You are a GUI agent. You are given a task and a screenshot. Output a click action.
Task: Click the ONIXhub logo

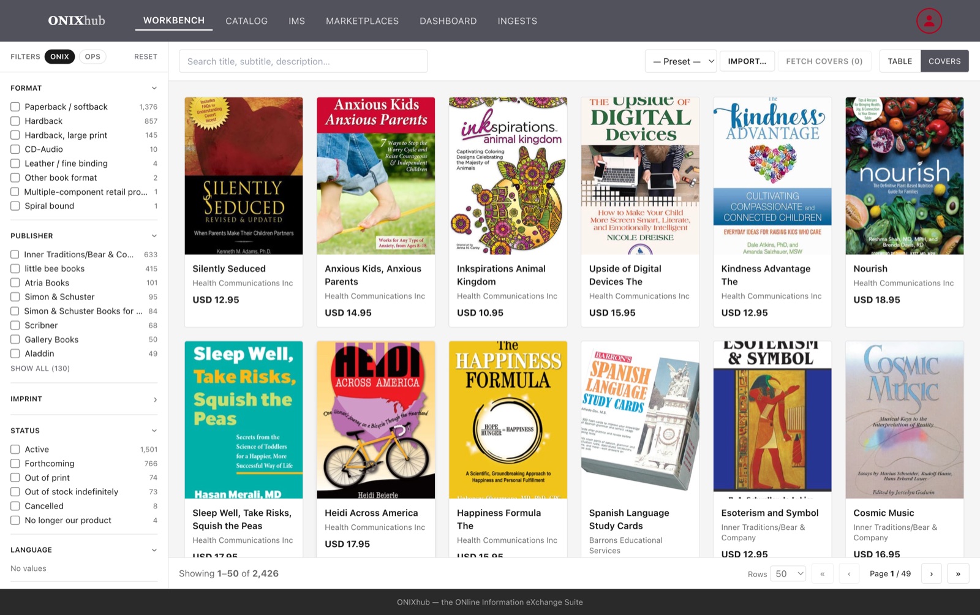[x=77, y=20]
